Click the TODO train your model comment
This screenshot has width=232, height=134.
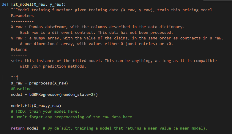point(45,111)
